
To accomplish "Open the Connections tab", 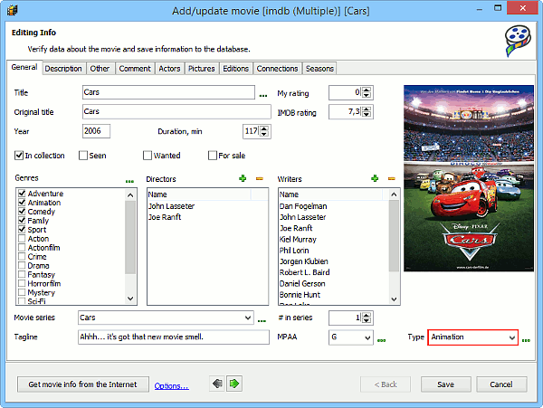I will click(x=278, y=69).
